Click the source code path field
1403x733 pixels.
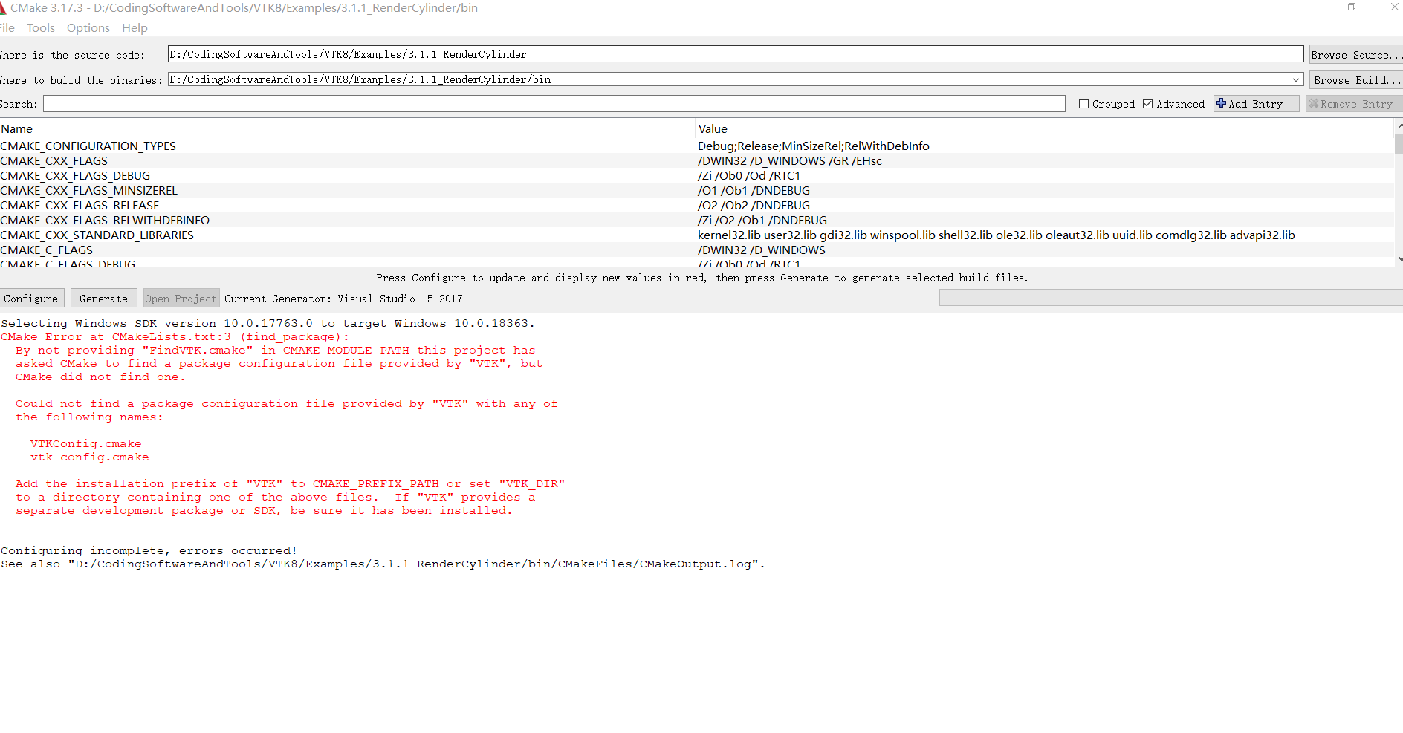tap(735, 54)
